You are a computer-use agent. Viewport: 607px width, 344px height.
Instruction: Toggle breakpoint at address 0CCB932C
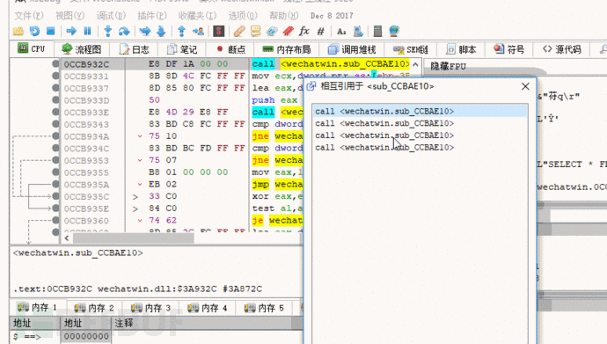coord(55,64)
